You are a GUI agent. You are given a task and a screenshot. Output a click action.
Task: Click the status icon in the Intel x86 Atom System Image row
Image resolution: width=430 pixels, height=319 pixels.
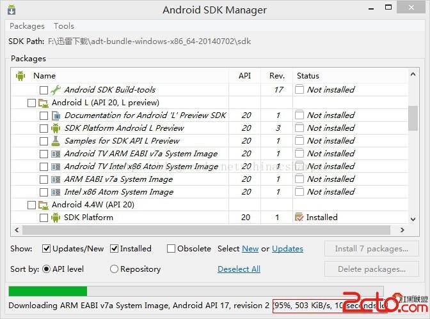(x=299, y=191)
